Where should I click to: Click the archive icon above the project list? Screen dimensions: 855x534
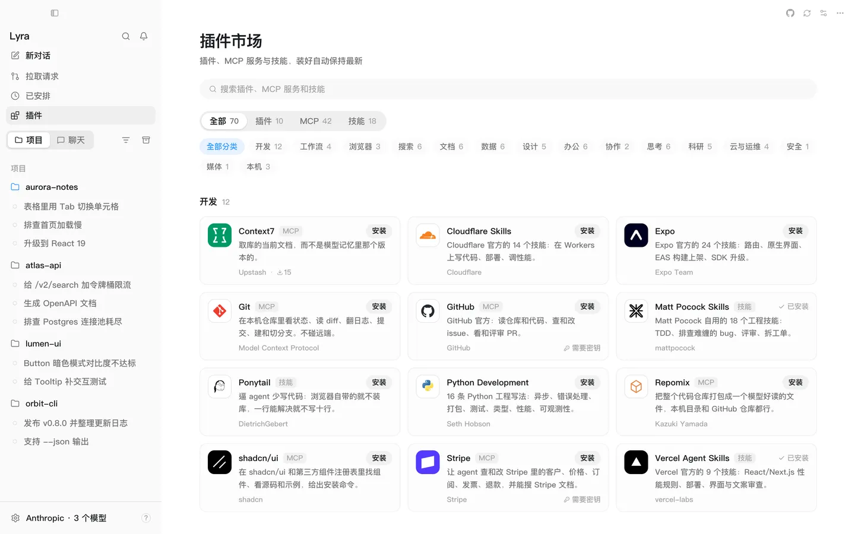pos(146,140)
